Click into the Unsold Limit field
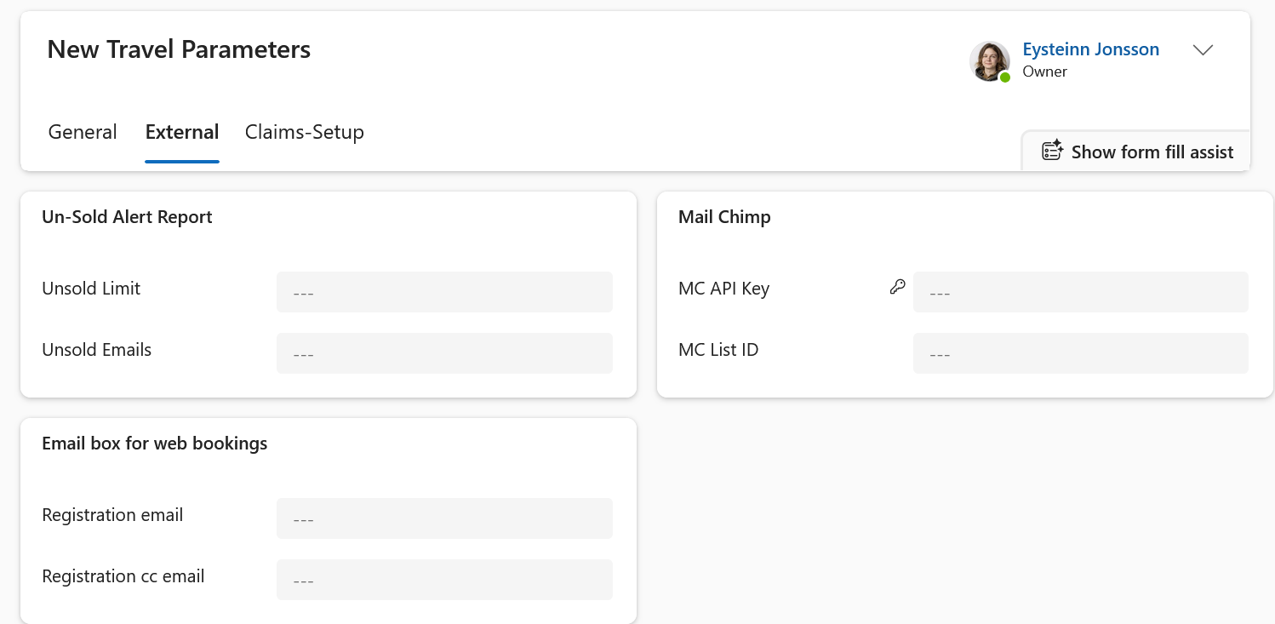This screenshot has height=624, width=1275. coord(444,292)
